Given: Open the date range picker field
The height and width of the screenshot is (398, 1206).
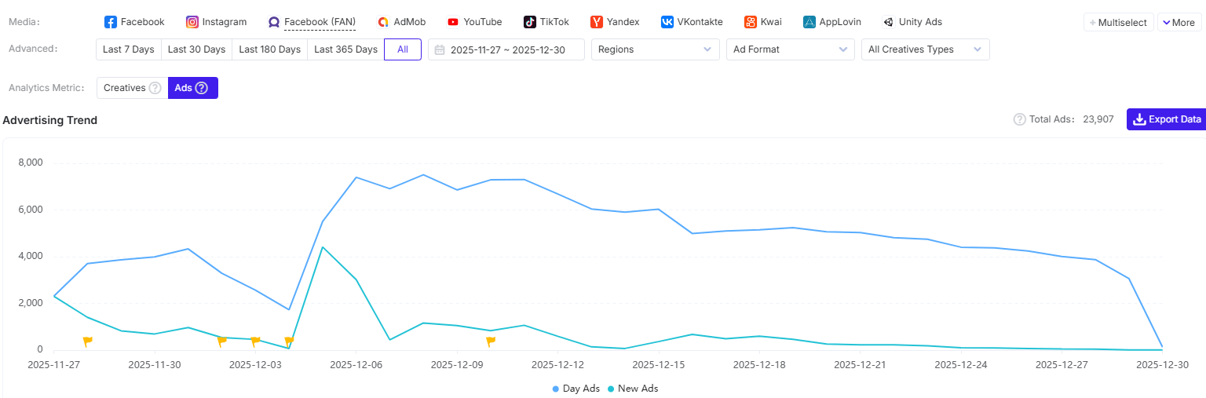Looking at the screenshot, I should [x=506, y=49].
